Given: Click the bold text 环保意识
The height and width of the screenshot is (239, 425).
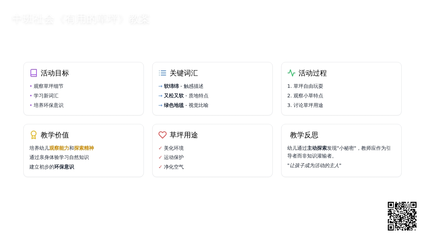Looking at the screenshot, I should point(64,167).
